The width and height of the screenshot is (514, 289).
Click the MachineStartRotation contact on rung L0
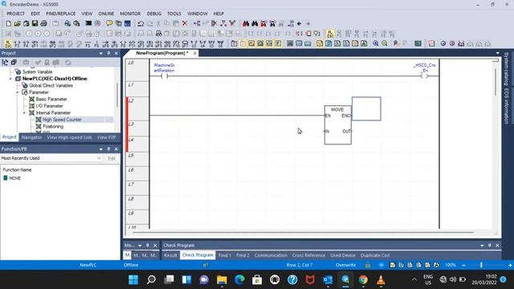tap(164, 76)
